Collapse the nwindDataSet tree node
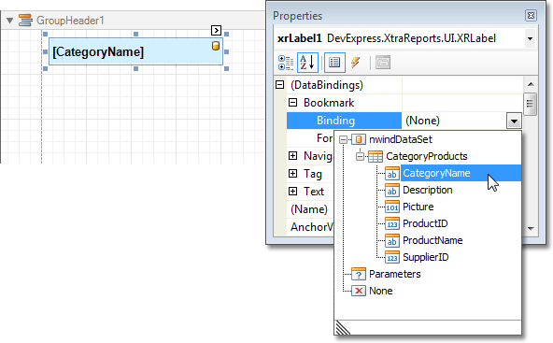The height and width of the screenshot is (343, 553). (343, 140)
